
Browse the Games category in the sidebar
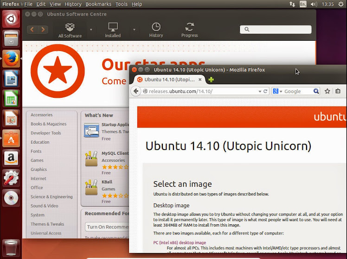[x=37, y=160]
